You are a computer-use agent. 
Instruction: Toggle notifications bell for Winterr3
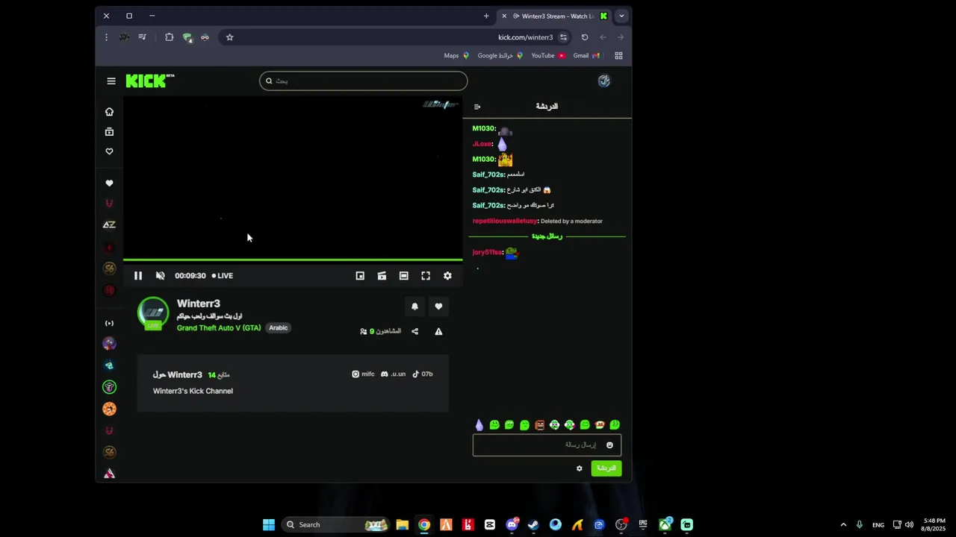tap(415, 307)
